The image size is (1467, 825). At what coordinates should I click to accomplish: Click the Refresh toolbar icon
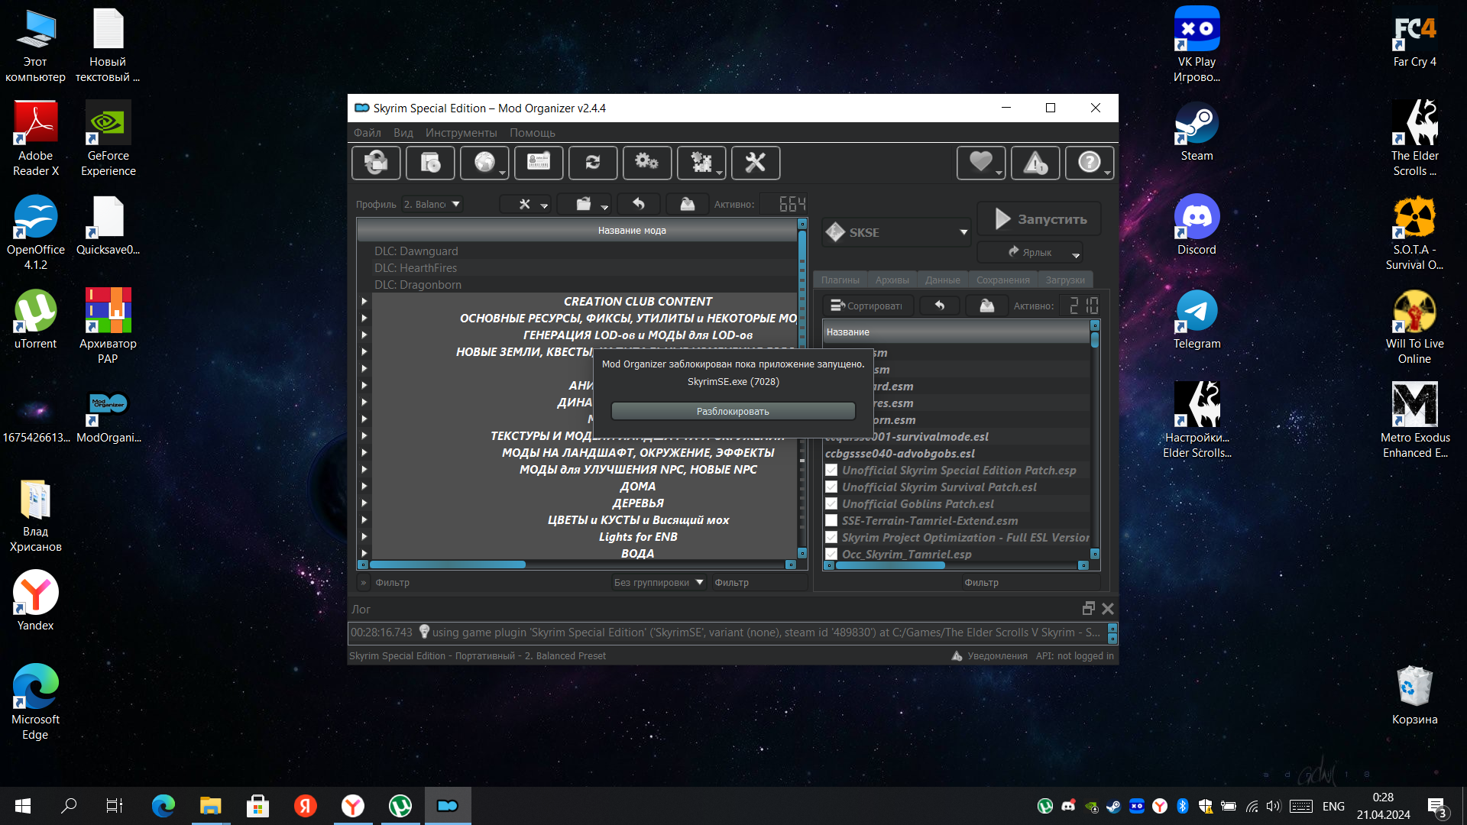[593, 163]
